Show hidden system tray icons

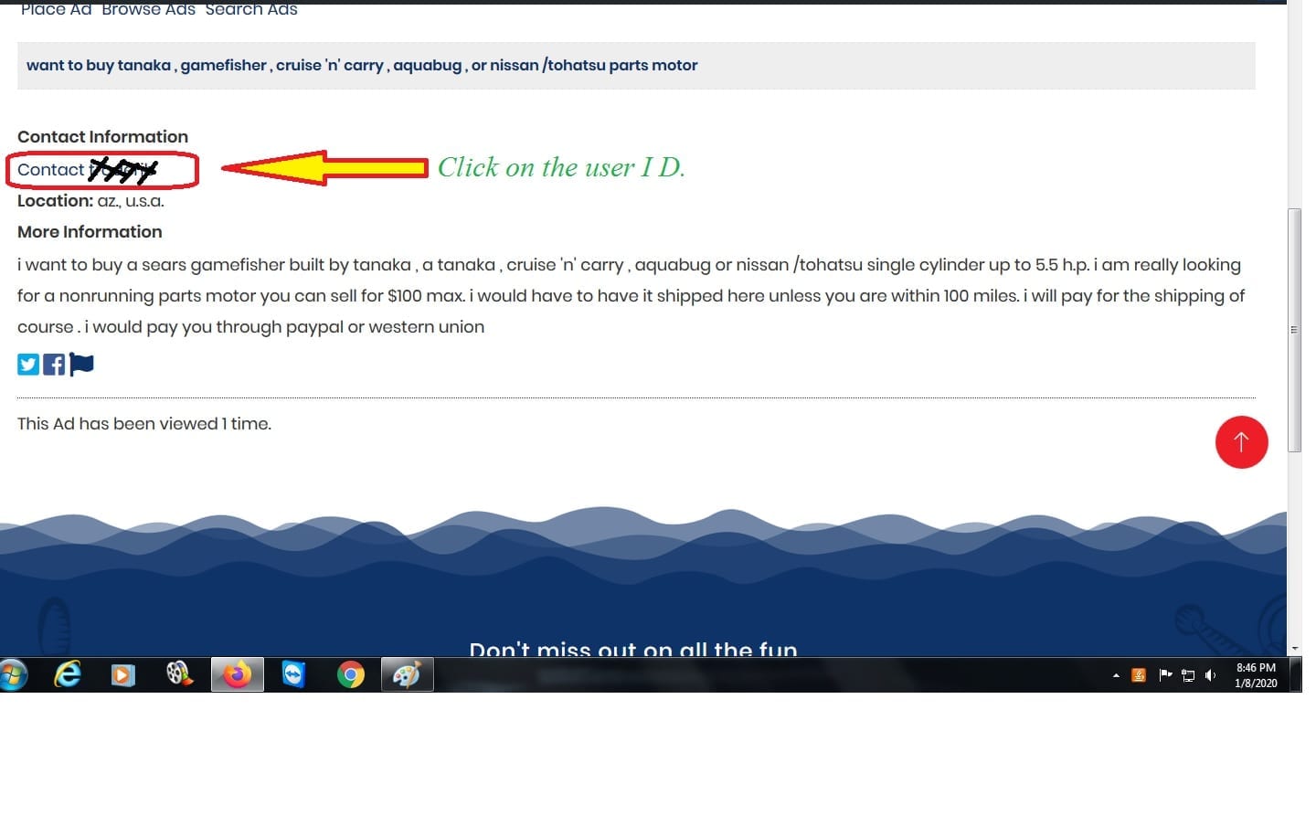(x=1116, y=676)
